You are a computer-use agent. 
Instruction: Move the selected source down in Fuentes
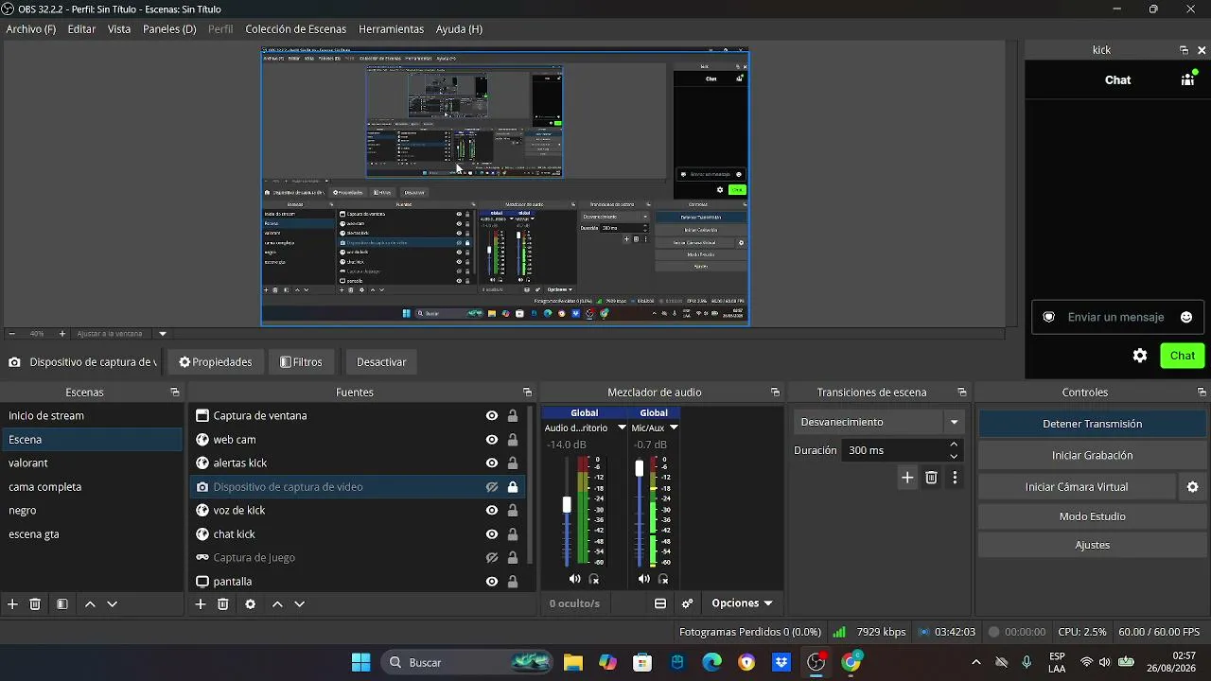pos(299,603)
